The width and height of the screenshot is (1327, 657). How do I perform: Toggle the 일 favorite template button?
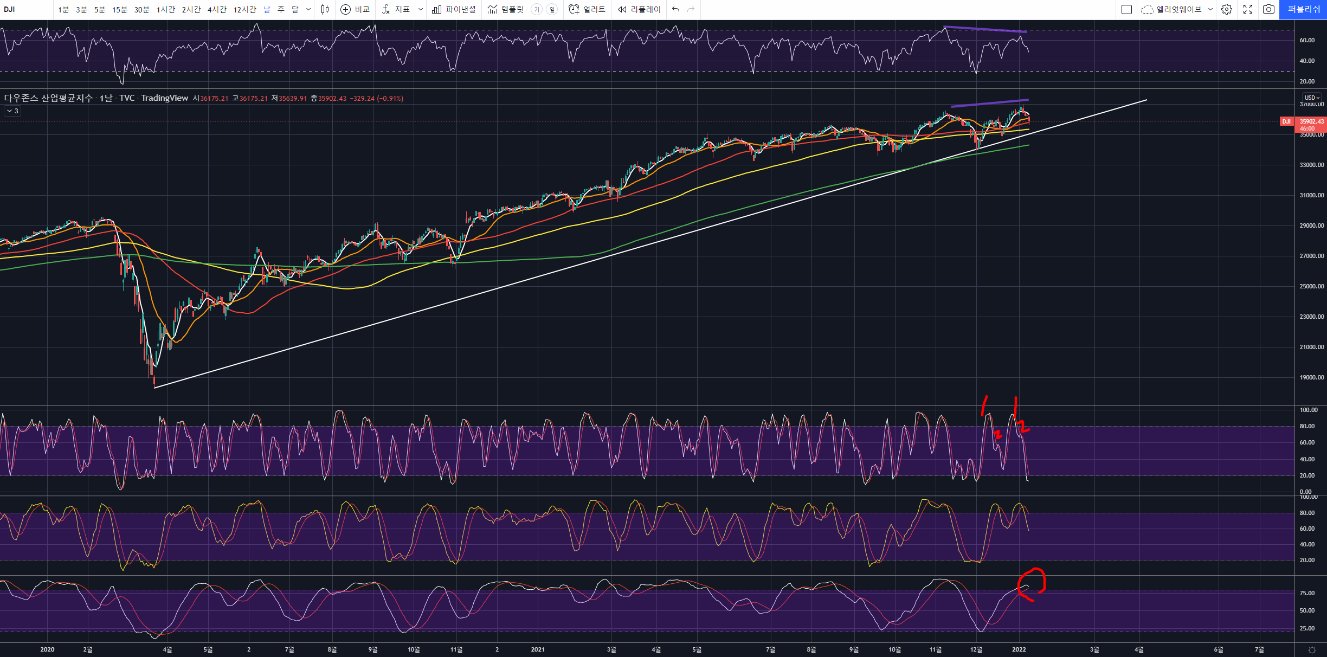click(x=552, y=9)
